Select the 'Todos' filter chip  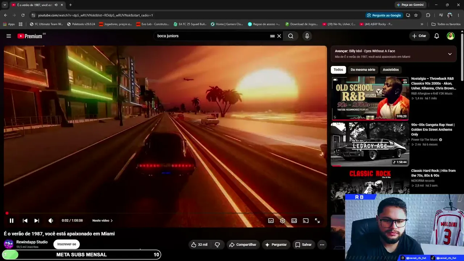pos(338,70)
